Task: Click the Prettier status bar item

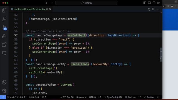Action: tap(149, 97)
